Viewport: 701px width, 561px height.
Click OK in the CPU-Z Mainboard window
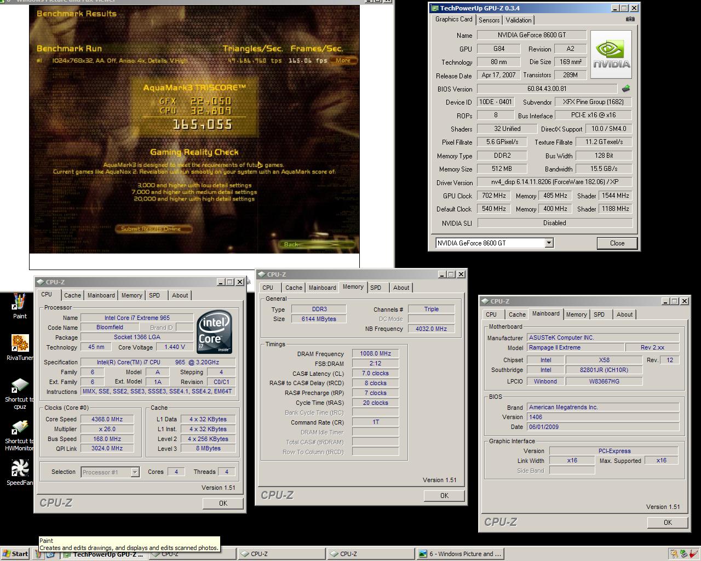click(668, 523)
